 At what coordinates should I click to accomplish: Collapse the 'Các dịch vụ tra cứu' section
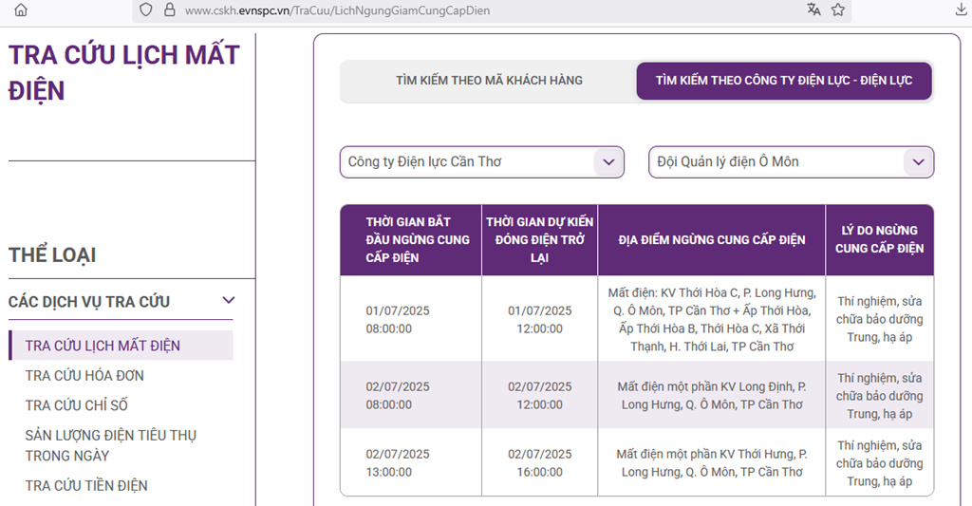click(x=228, y=301)
